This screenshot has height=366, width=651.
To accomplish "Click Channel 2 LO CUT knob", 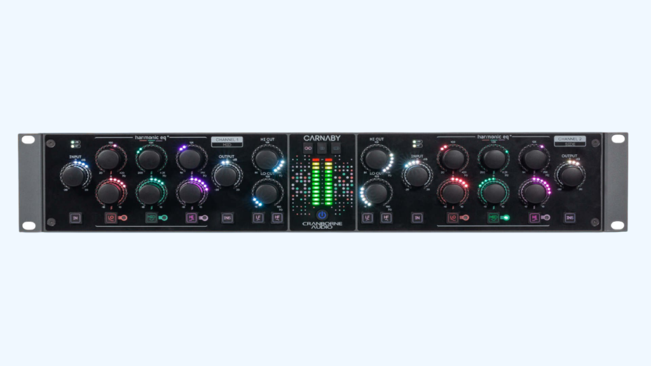I will coord(376,193).
